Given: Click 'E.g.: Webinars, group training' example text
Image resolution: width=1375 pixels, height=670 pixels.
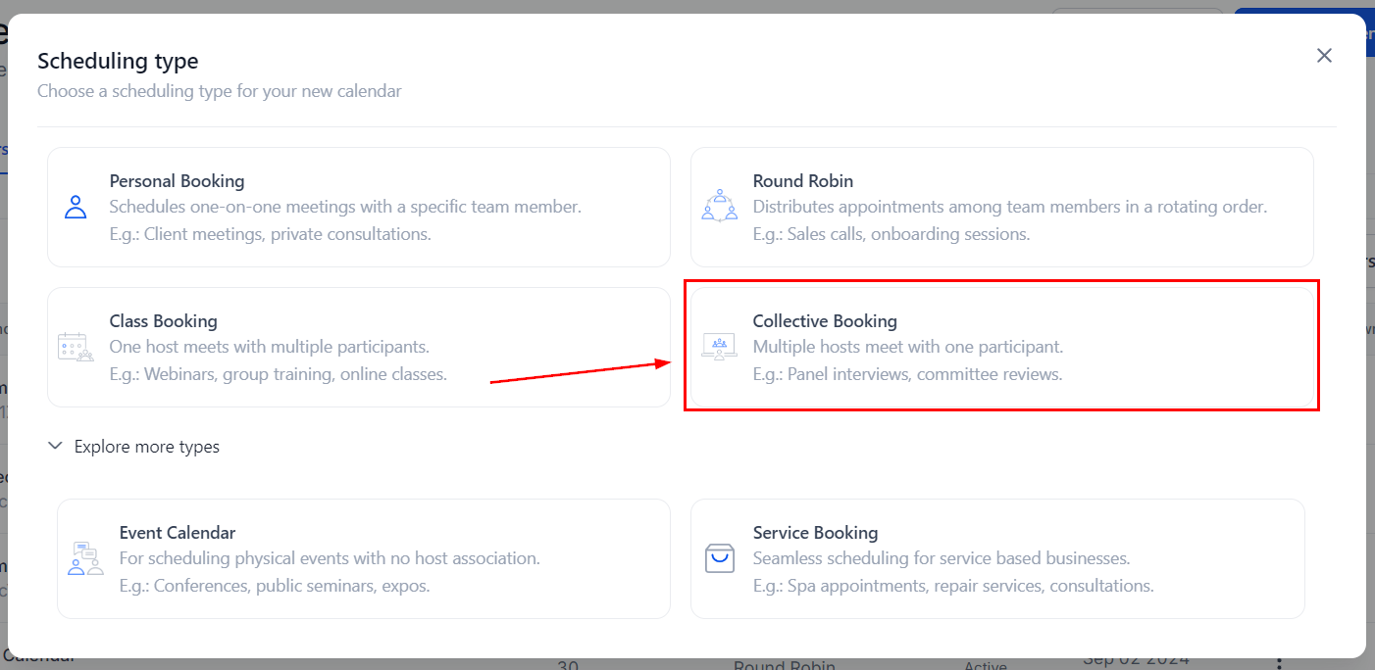Looking at the screenshot, I should [278, 374].
